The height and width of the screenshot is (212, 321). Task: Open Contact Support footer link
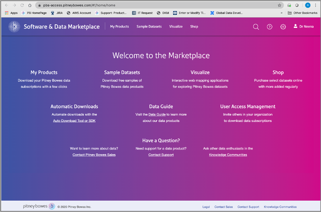coord(248,207)
